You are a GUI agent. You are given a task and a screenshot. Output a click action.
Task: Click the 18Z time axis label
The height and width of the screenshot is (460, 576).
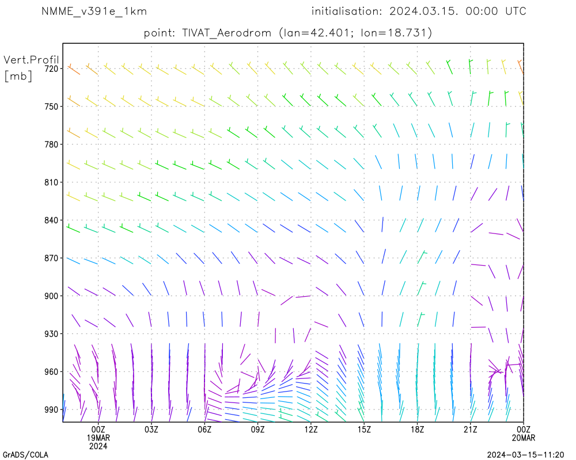417,430
